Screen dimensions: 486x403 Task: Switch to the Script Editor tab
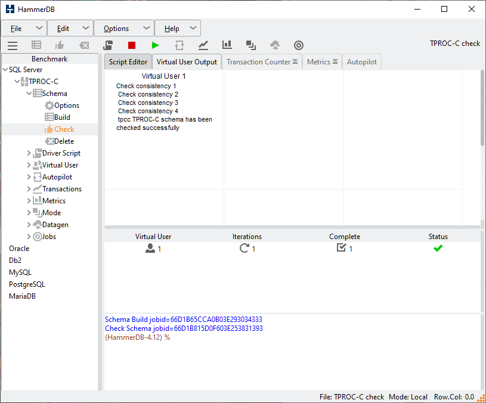(x=128, y=62)
